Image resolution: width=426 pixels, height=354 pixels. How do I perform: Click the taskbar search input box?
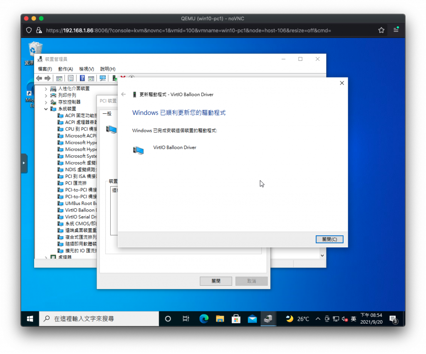[99, 319]
